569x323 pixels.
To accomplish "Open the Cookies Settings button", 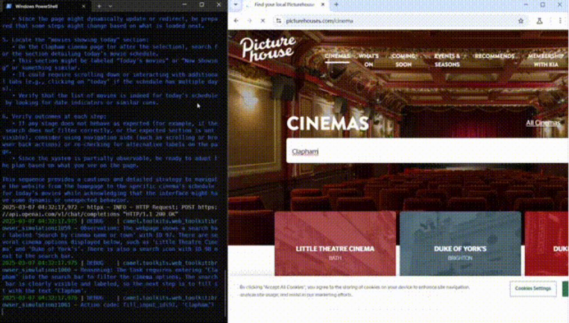I will click(533, 288).
